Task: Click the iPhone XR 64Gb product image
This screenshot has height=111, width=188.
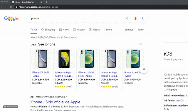Action: pos(41,59)
